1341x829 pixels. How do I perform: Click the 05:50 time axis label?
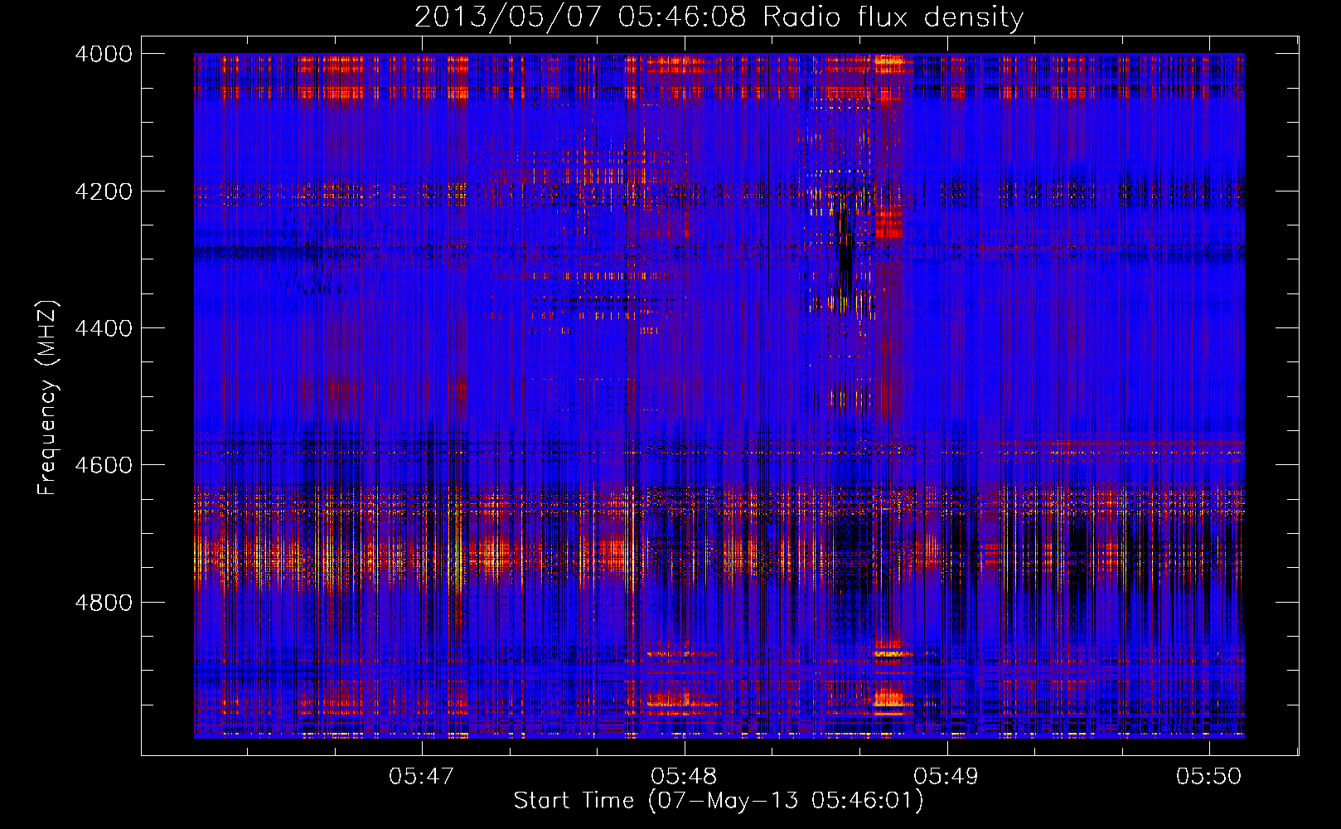[x=1209, y=776]
